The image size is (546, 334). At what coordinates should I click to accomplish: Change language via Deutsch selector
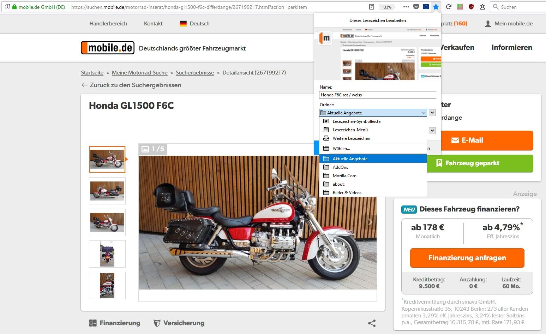click(194, 24)
